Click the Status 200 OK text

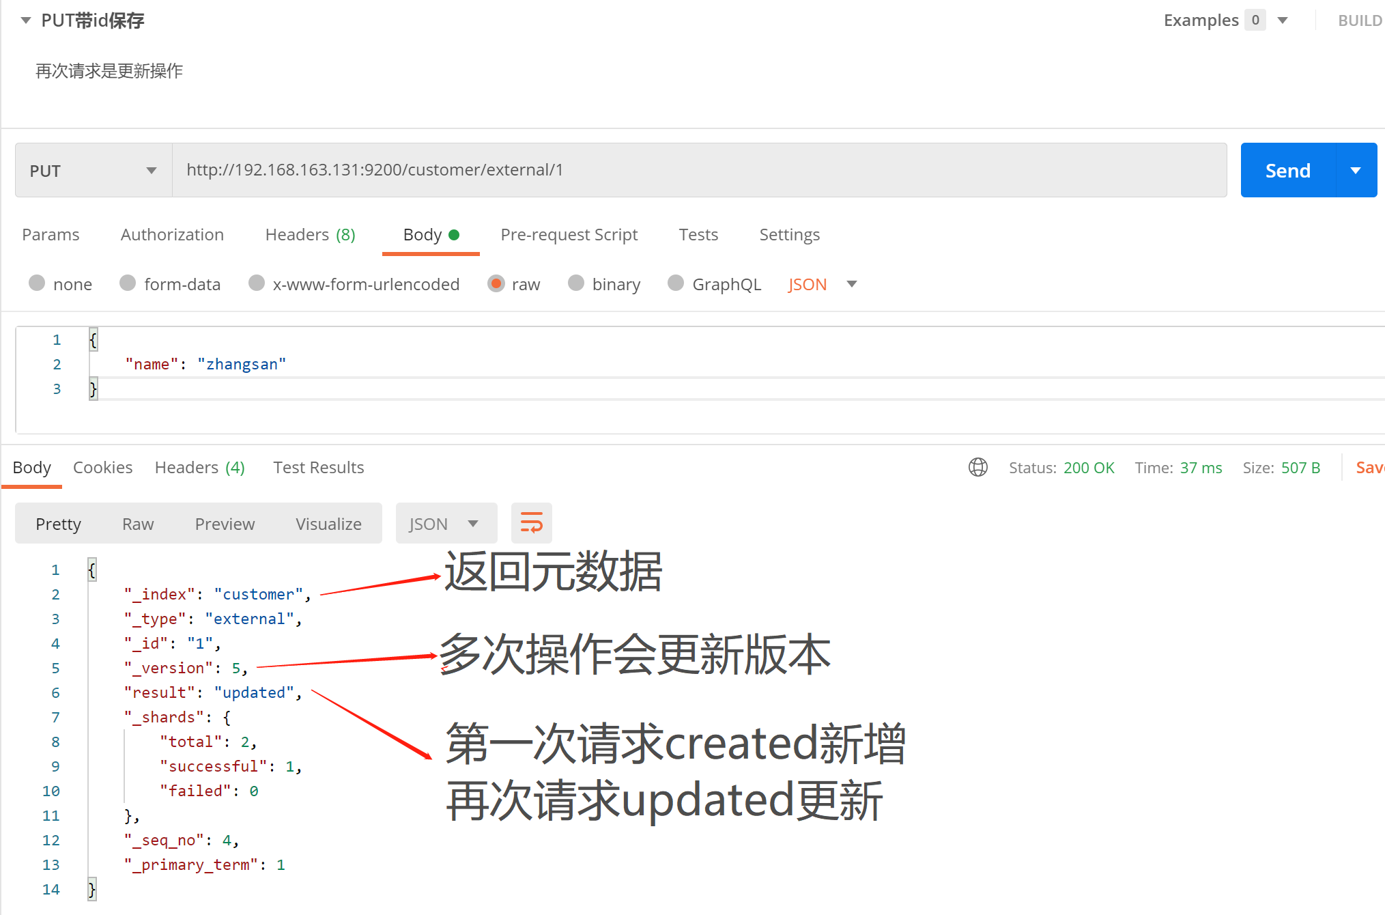[1061, 467]
